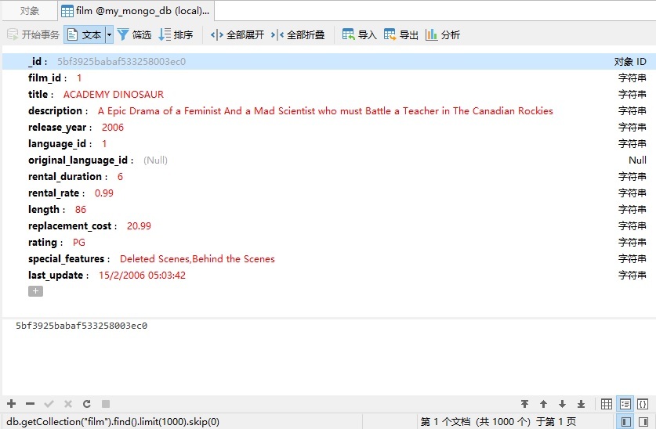The image size is (656, 429).
Task: Go to the previous document arrow
Action: 543,403
